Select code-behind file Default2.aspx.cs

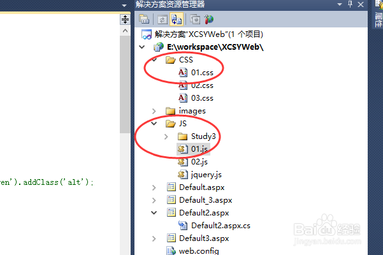point(220,226)
